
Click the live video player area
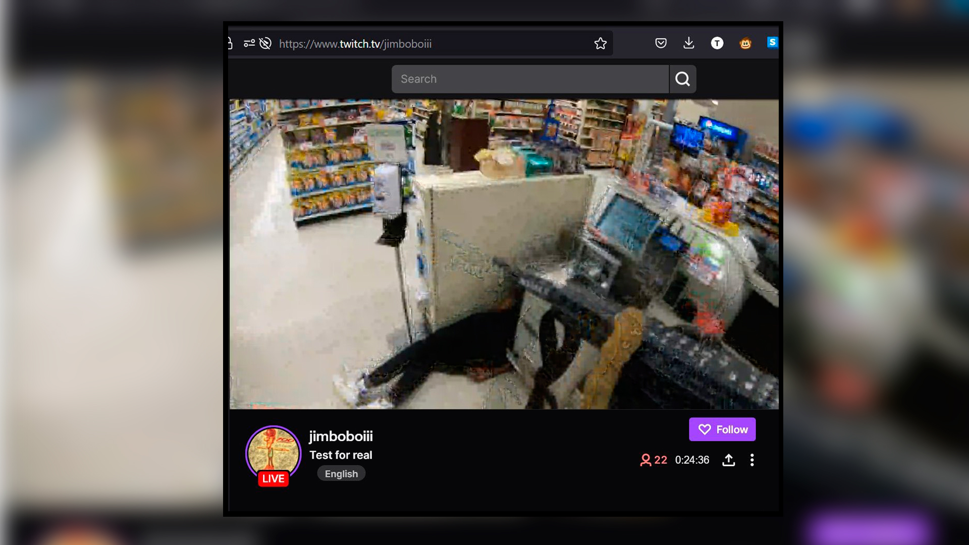pos(504,254)
